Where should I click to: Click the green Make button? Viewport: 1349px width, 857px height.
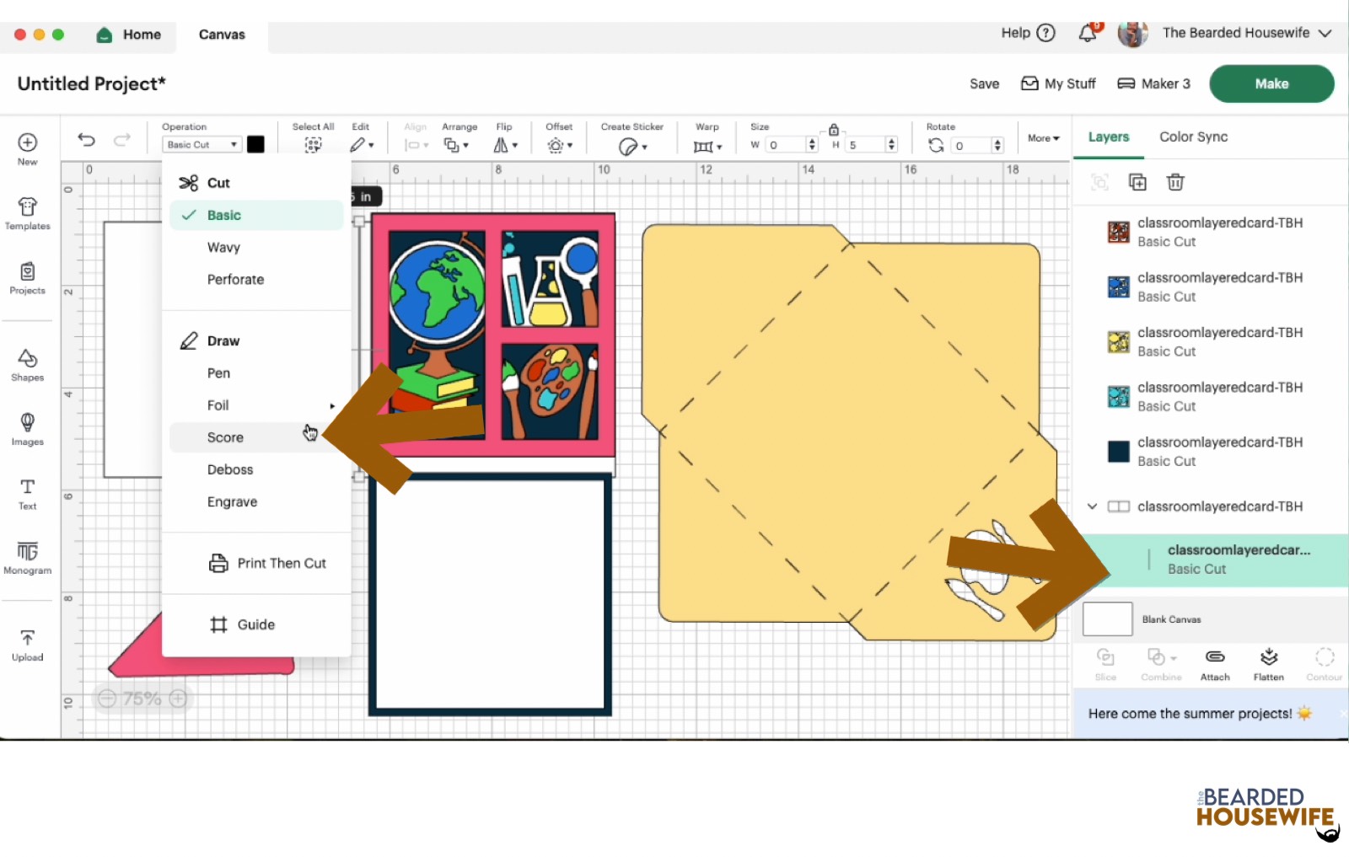pyautogui.click(x=1271, y=84)
